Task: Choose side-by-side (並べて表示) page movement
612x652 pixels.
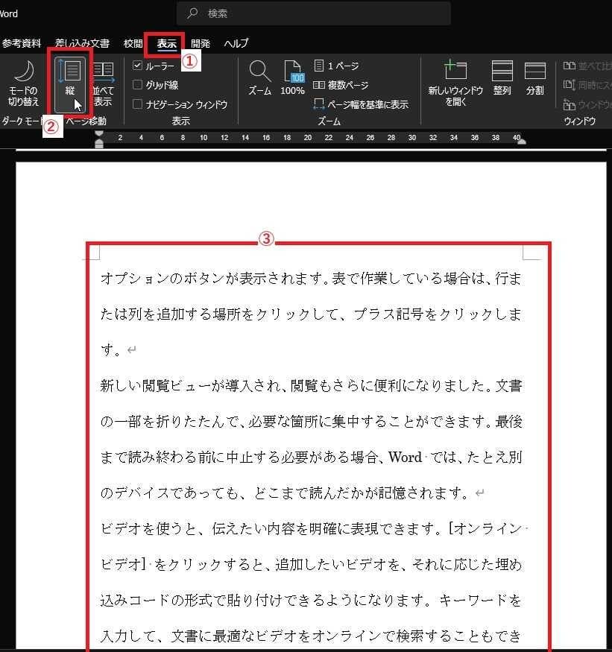Action: pos(103,82)
